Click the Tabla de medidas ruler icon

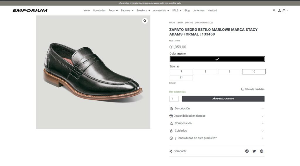point(242,89)
